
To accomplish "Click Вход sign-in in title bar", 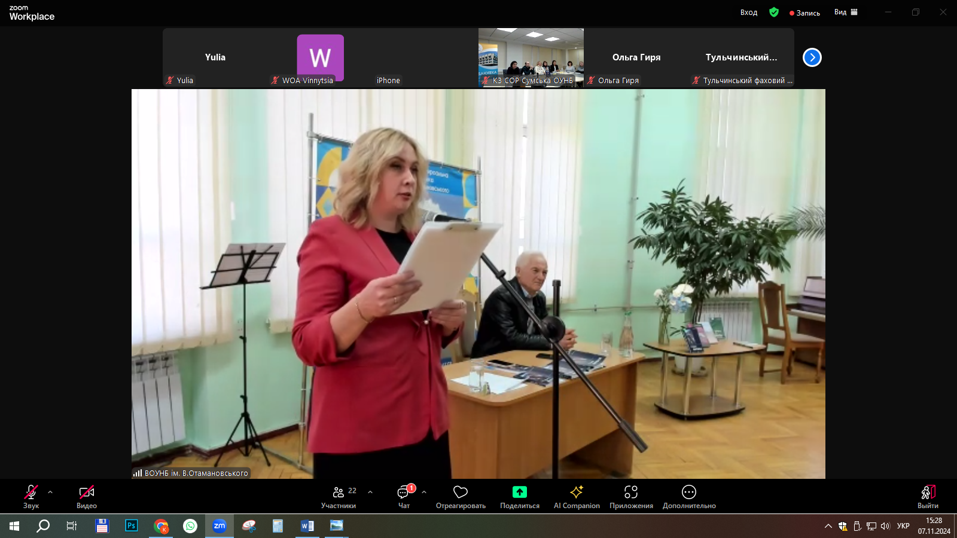I will tap(748, 13).
